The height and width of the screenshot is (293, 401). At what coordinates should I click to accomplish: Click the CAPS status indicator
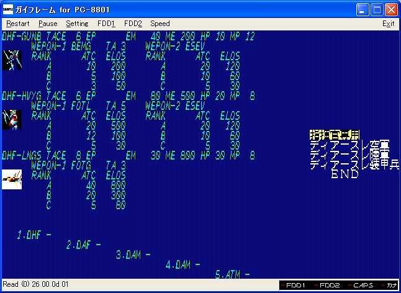[x=363, y=285]
